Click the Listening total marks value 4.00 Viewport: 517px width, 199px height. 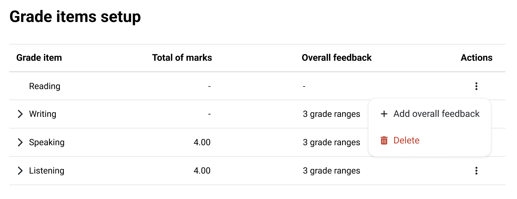pos(202,171)
